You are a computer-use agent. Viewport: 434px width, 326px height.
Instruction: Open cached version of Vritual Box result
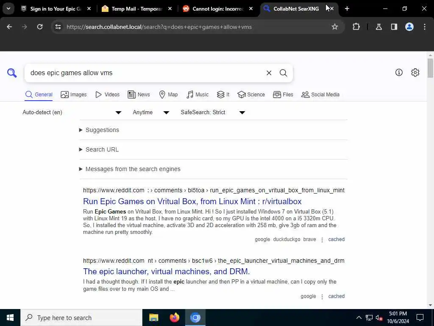pos(336,239)
